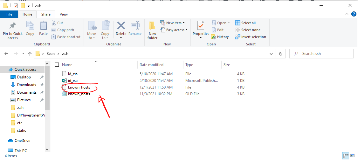The image size is (358, 160).
Task: Open This PC in the navigation pane
Action: point(21,151)
